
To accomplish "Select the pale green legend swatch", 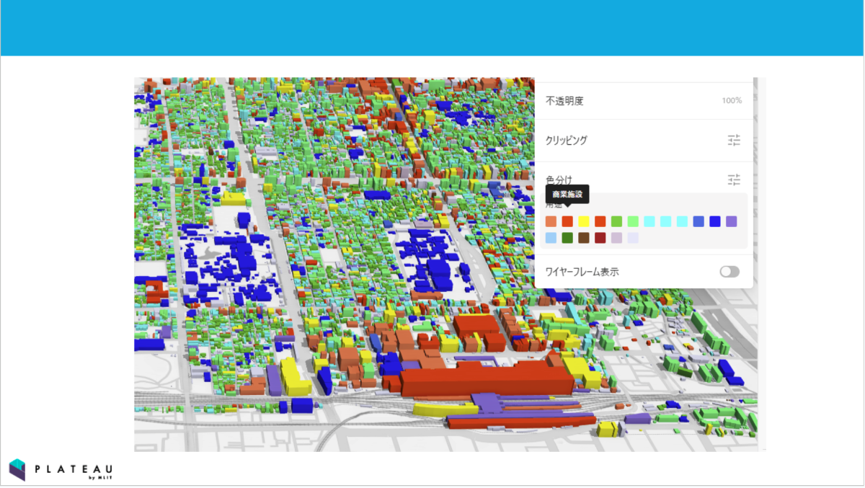I will coord(633,221).
